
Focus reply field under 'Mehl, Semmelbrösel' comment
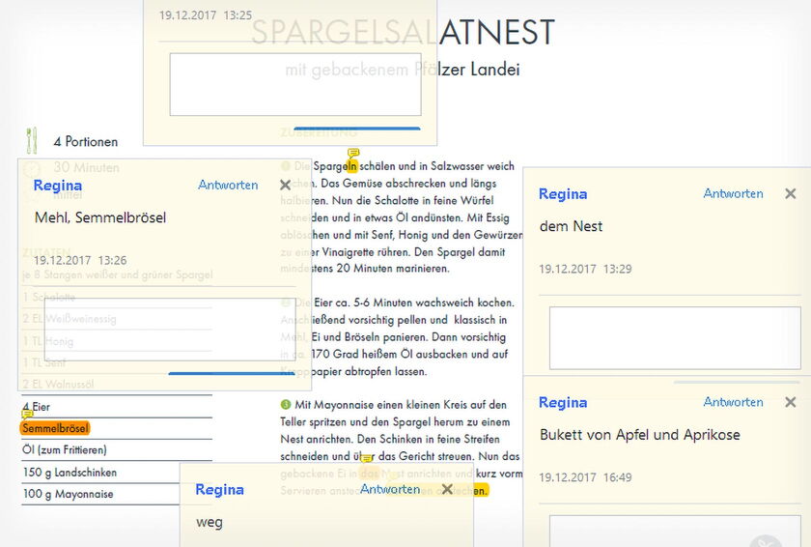click(x=170, y=330)
